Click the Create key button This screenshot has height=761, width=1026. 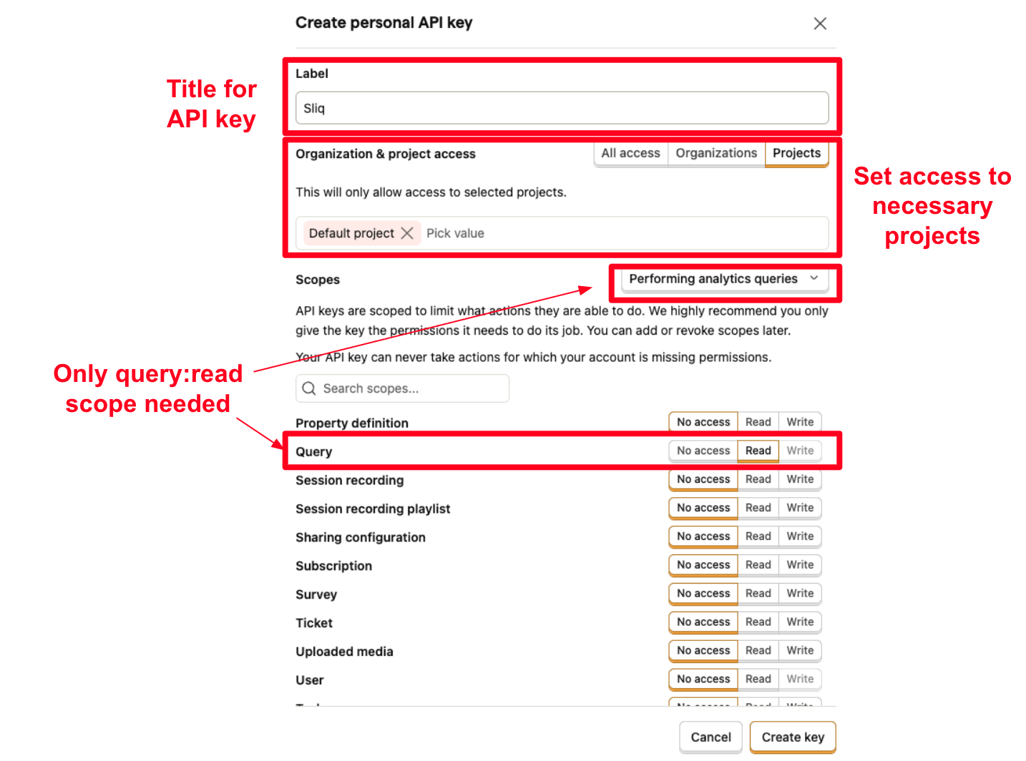coord(792,737)
